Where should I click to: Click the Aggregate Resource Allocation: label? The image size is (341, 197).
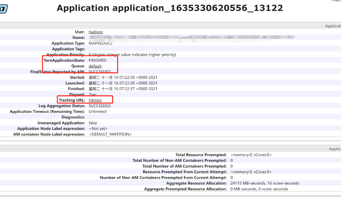click(196, 183)
